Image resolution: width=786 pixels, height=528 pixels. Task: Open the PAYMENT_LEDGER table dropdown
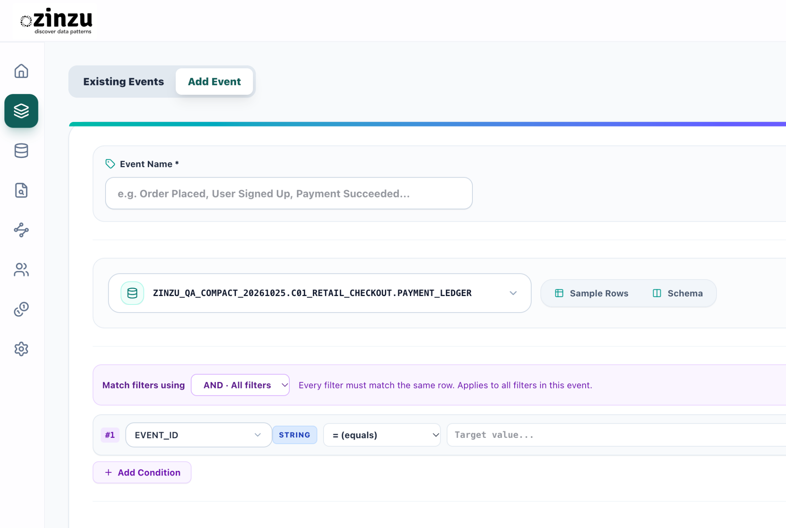pos(320,293)
